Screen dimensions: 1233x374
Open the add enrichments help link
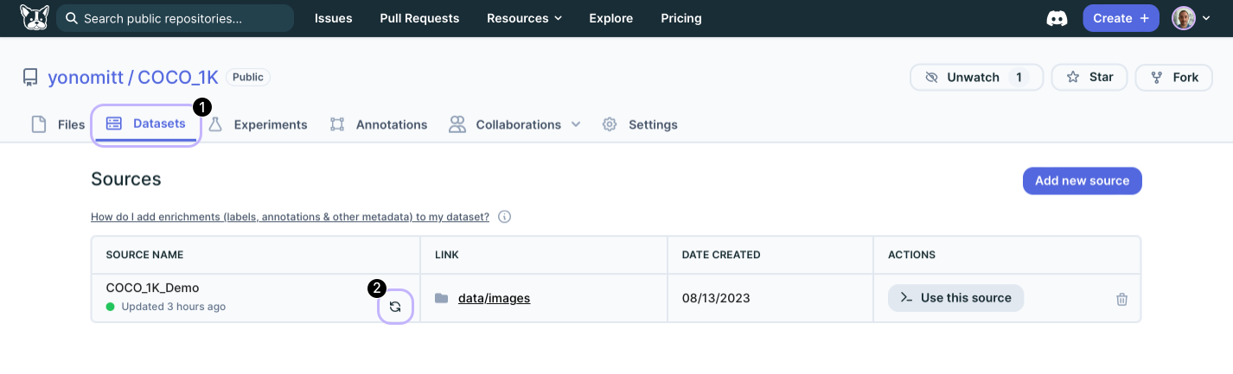[291, 217]
